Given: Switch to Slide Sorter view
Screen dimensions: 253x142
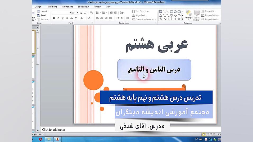Looking at the screenshot, I should pos(207,134).
